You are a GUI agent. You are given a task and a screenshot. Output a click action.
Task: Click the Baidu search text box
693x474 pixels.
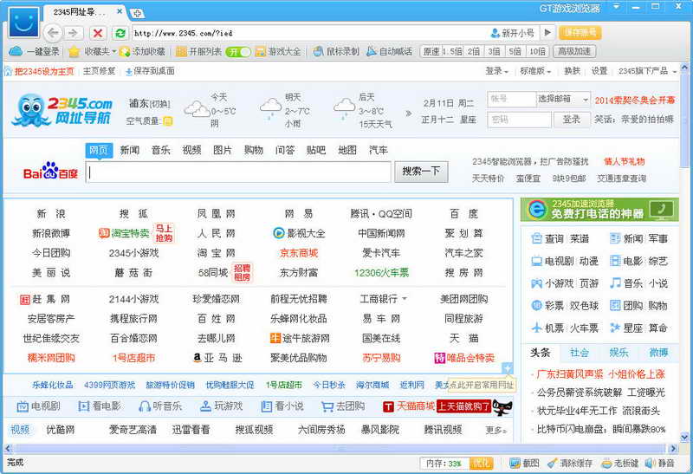tap(238, 172)
